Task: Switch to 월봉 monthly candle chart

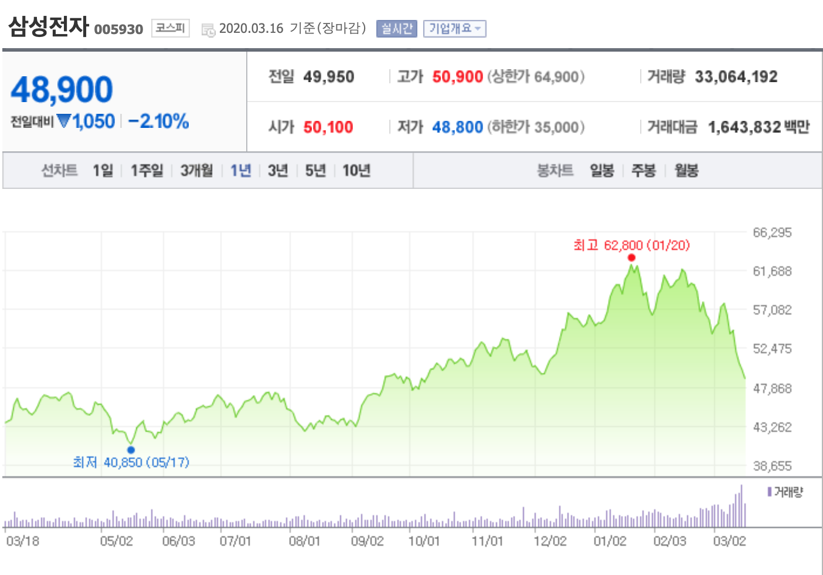Action: click(x=686, y=171)
